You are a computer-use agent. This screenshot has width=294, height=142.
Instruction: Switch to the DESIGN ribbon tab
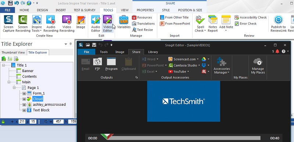pyautogui.click(x=42, y=10)
